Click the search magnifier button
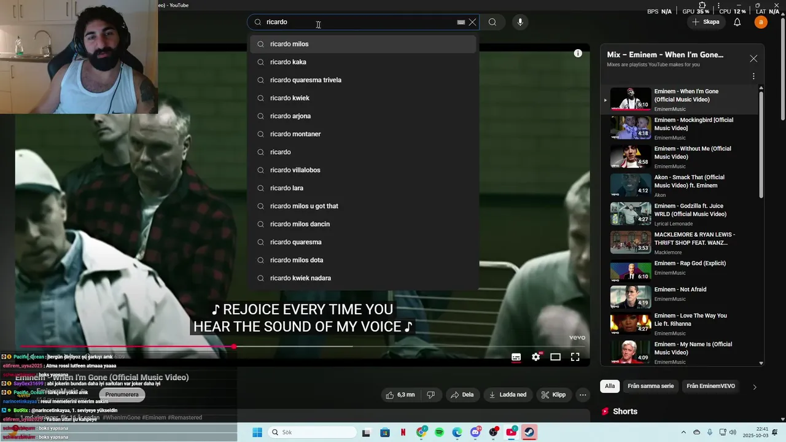The image size is (786, 442). pyautogui.click(x=492, y=22)
